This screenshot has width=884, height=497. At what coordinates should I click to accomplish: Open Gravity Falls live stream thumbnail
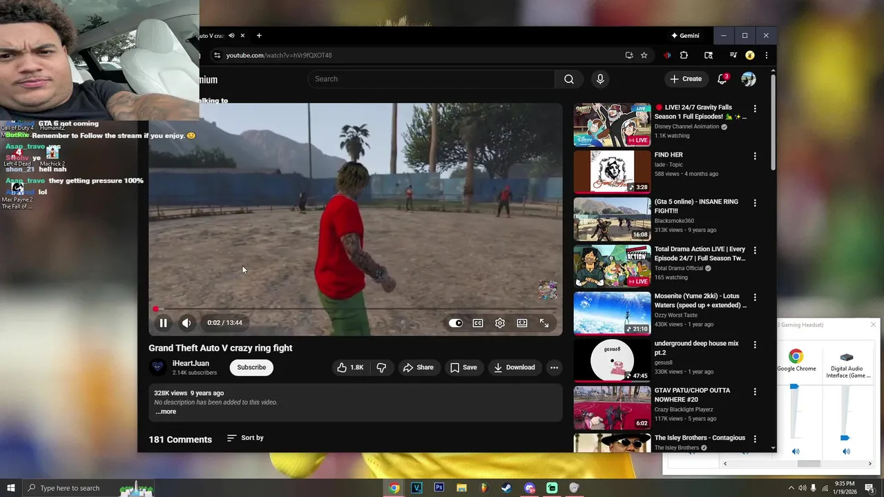pos(612,125)
